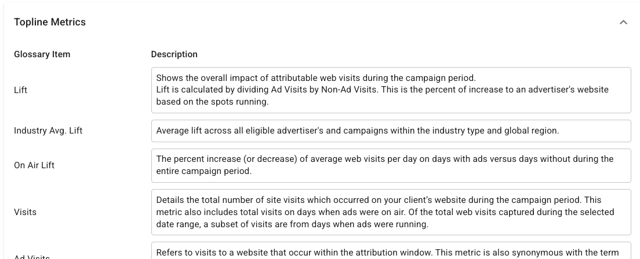
Task: Select the Visits glossary item label
Action: [x=25, y=212]
